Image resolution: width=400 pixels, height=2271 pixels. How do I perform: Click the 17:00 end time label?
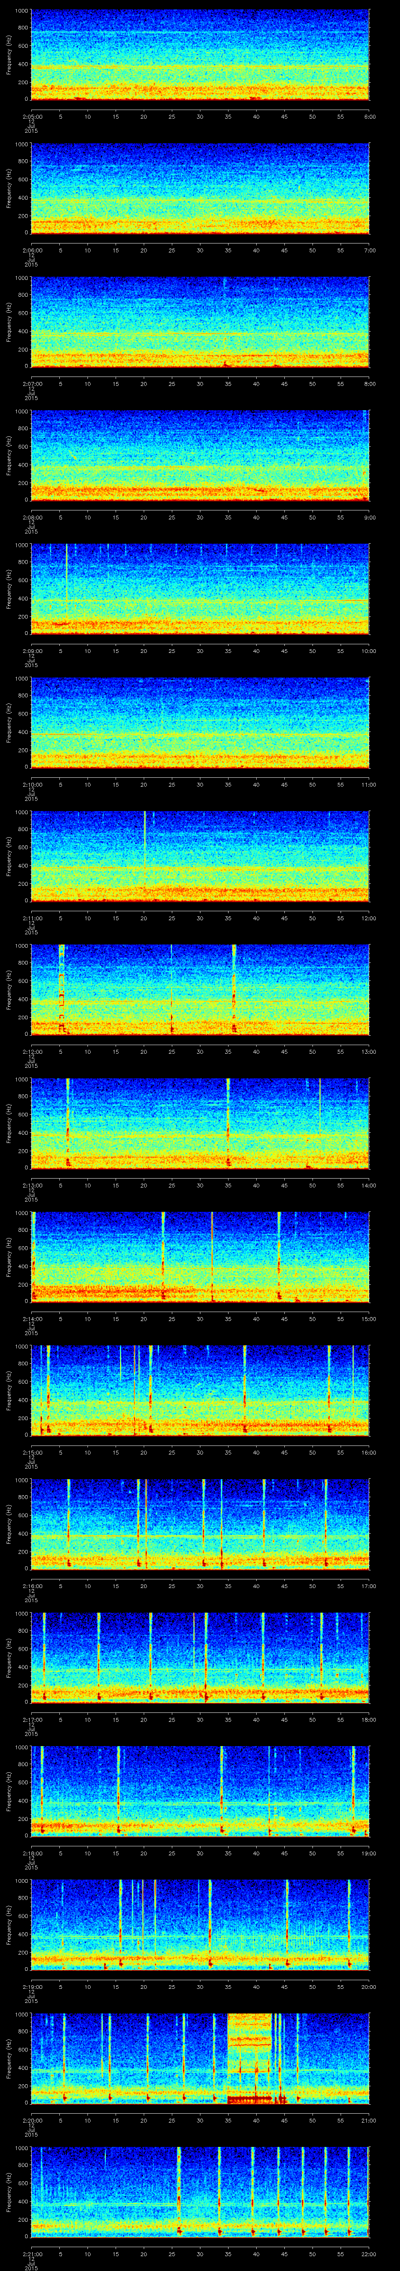click(368, 1586)
